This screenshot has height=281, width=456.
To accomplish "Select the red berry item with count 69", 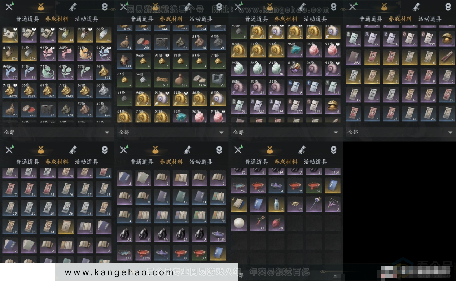I will click(276, 223).
